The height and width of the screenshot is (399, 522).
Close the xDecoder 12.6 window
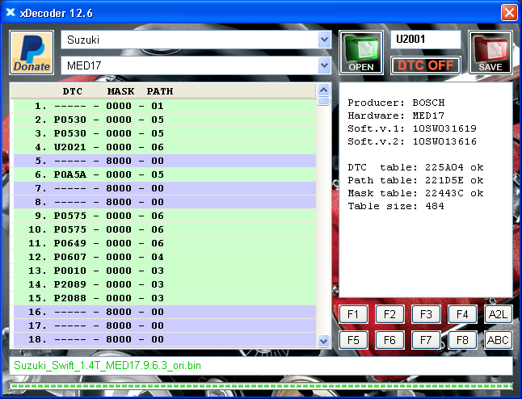click(x=509, y=13)
